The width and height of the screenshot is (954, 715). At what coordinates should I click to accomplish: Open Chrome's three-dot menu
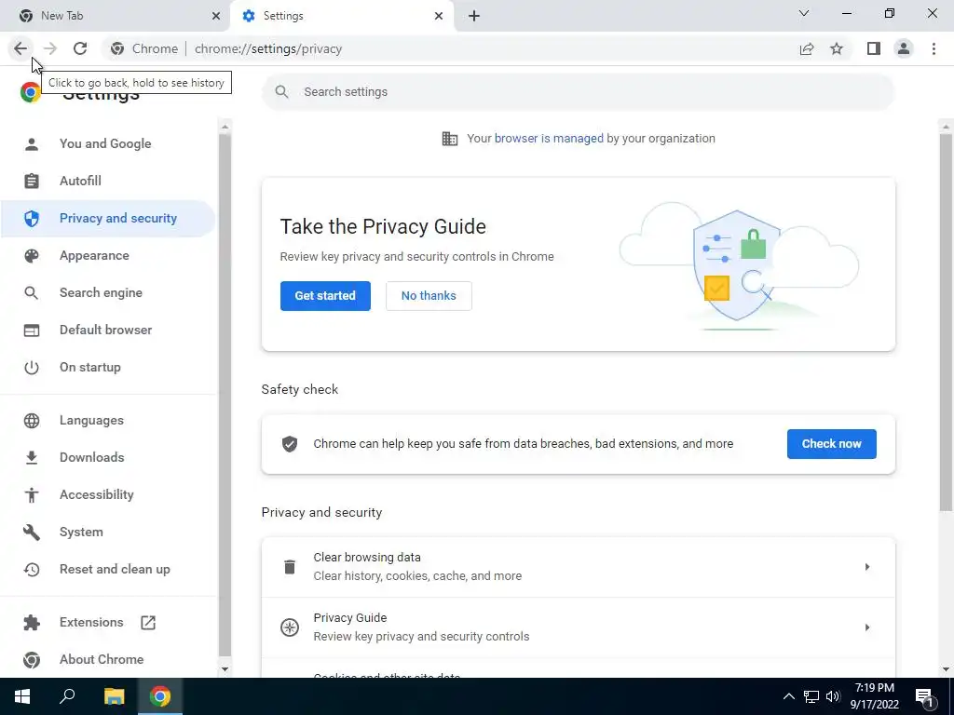tap(934, 48)
